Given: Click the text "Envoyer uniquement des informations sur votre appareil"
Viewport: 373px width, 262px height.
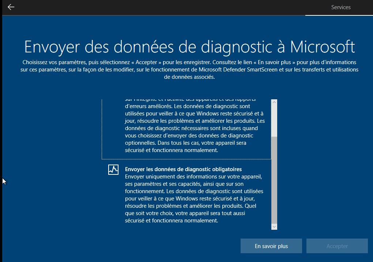Looking at the screenshot, I should (193, 177).
